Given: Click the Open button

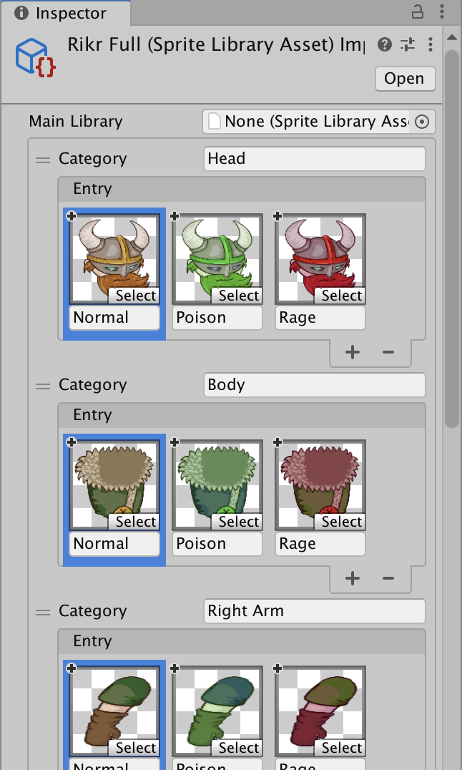Looking at the screenshot, I should 405,79.
